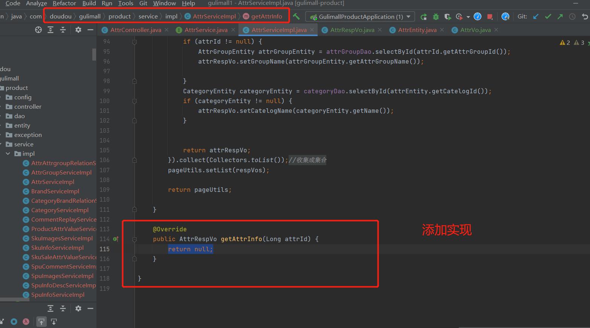Collapse the code fold marker at line 100
The width and height of the screenshot is (590, 328).
(x=135, y=101)
